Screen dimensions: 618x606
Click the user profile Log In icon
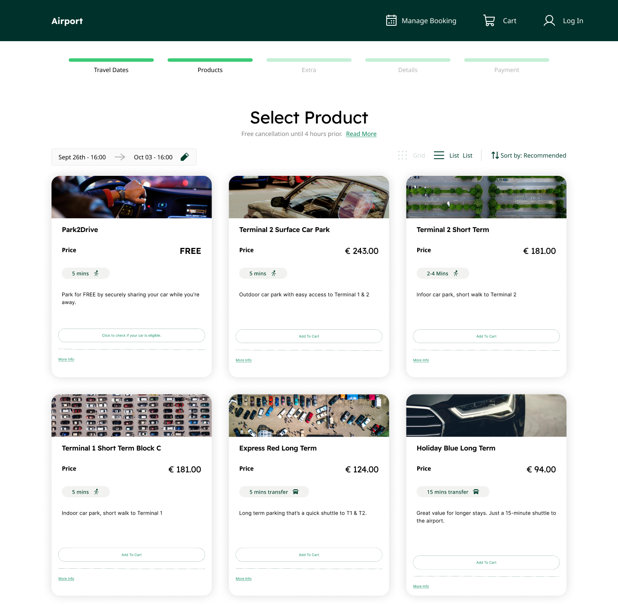pyautogui.click(x=549, y=21)
